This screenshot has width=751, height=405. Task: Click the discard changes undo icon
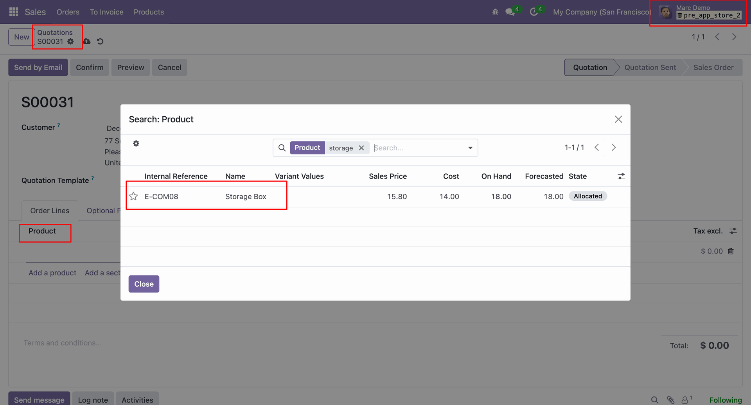[100, 41]
